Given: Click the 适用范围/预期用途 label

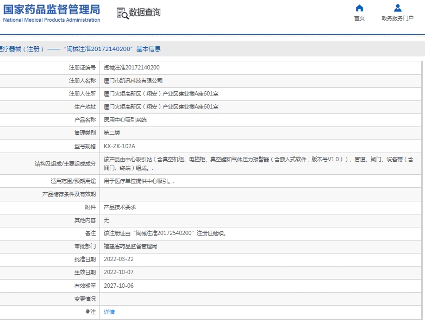Looking at the screenshot, I should [73, 181].
